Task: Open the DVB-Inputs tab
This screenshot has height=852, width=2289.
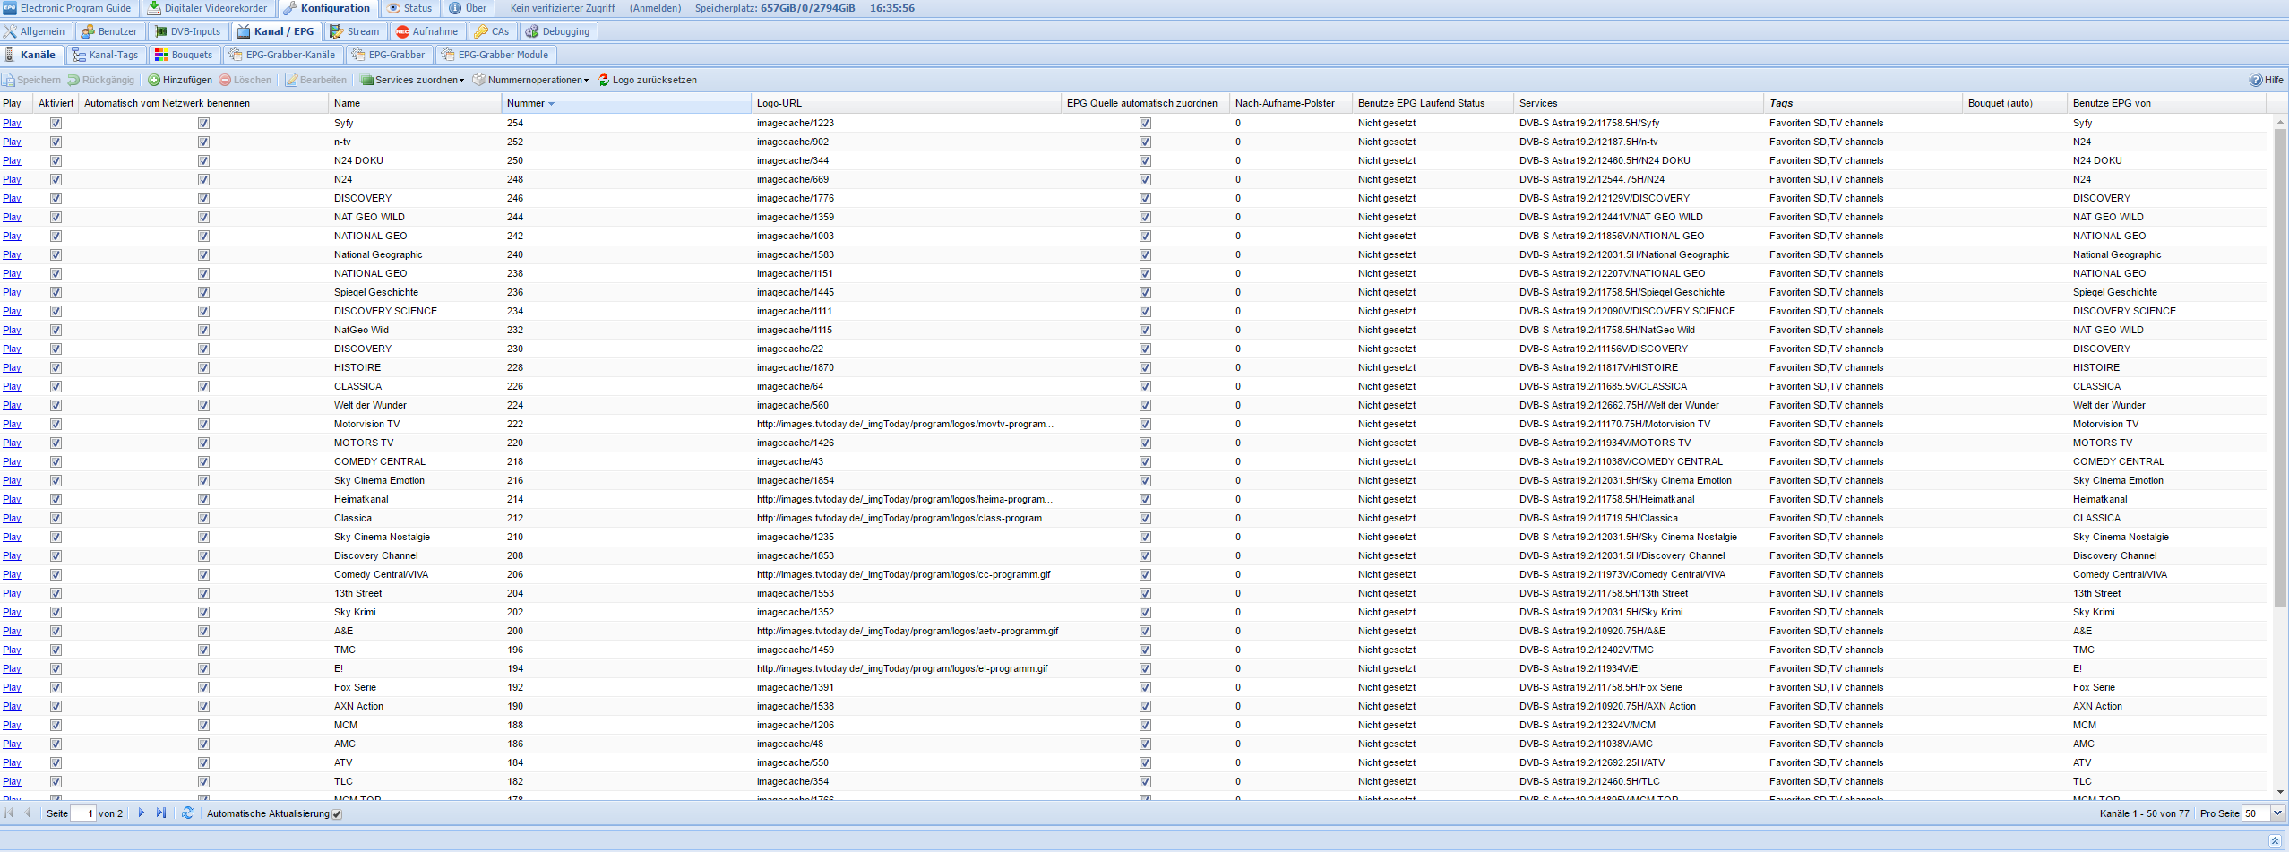Action: coord(187,31)
